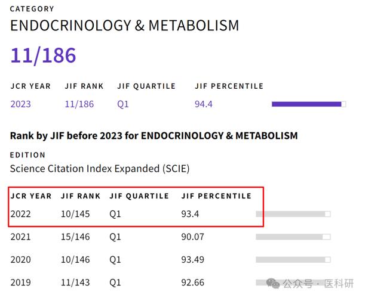Click the 93.49 percentile value
Image resolution: width=365 pixels, height=298 pixels.
pos(192,260)
